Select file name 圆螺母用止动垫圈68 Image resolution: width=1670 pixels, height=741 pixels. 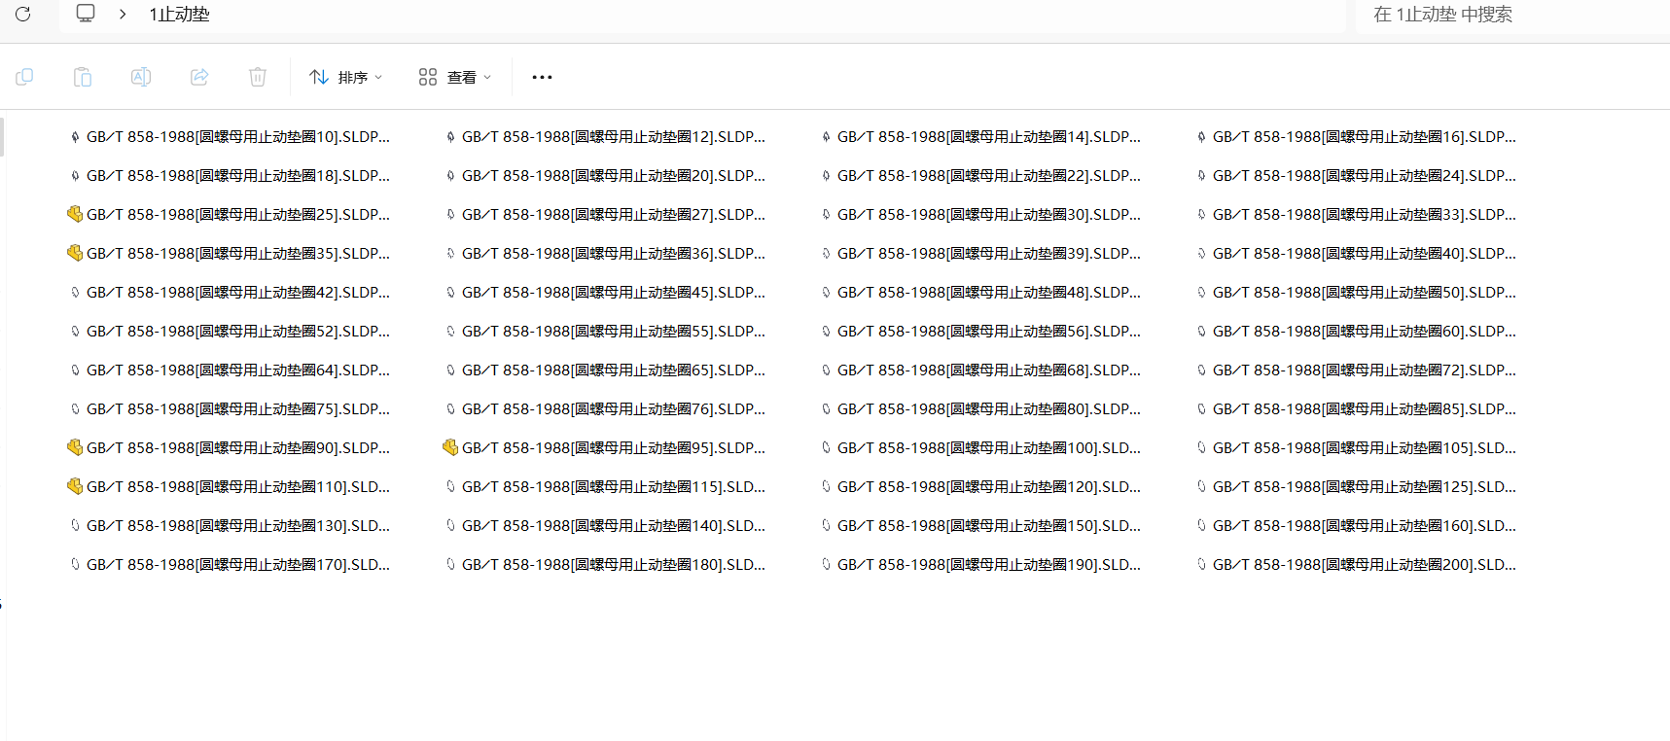[988, 370]
